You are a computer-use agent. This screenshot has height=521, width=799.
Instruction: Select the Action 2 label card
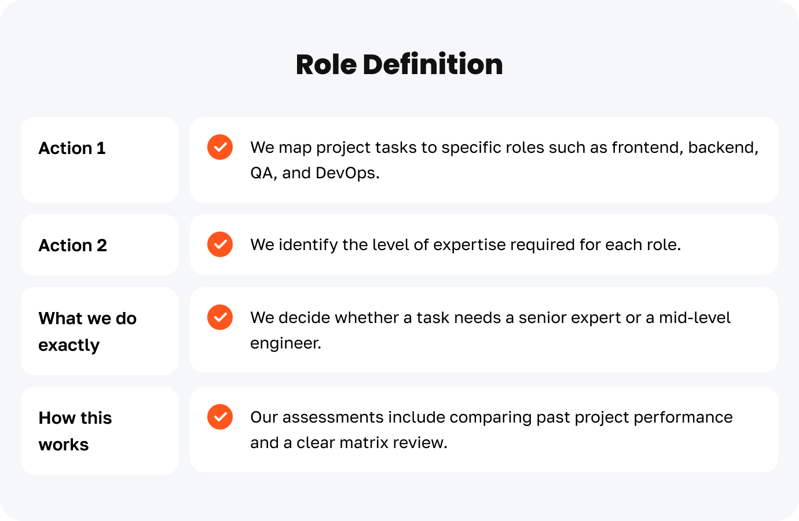coord(100,245)
